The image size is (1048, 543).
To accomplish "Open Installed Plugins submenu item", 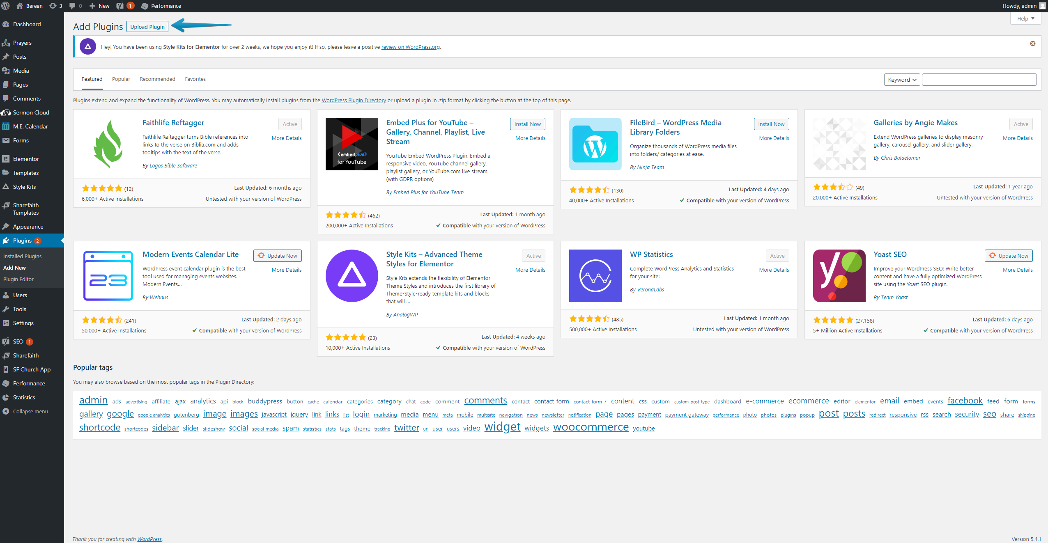I will click(x=22, y=256).
